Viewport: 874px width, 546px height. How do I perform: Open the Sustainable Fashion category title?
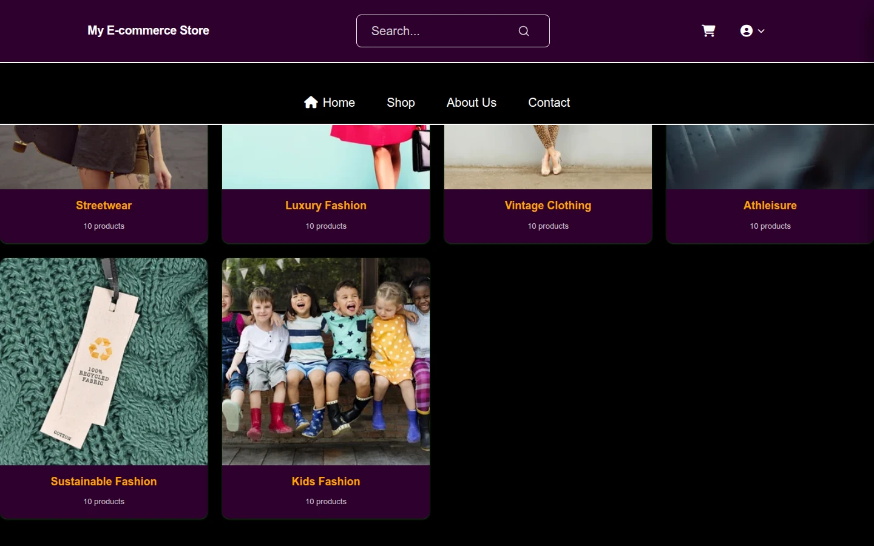click(104, 481)
